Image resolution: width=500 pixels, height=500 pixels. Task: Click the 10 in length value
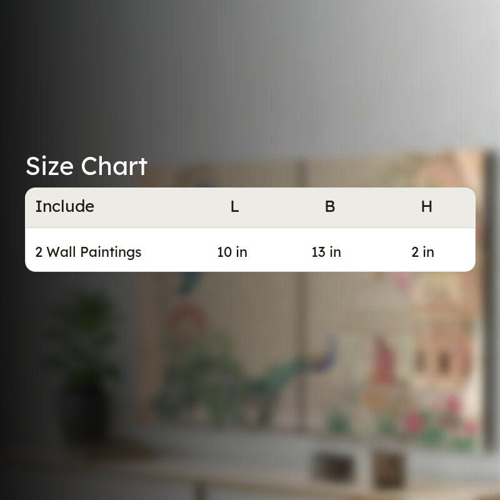232,252
